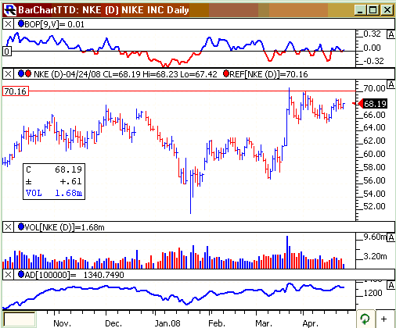The height and width of the screenshot is (328, 396).
Task: Click the NKE (D)-04/24/08 quote header text
Action: pyautogui.click(x=125, y=74)
